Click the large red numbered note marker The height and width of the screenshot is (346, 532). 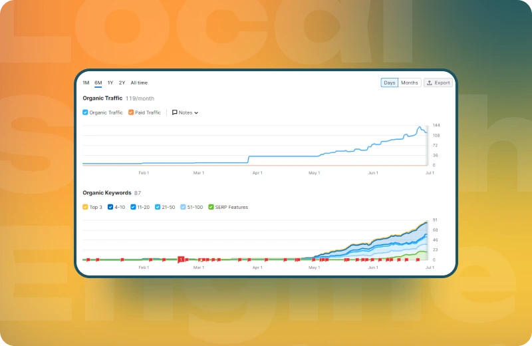(180, 259)
